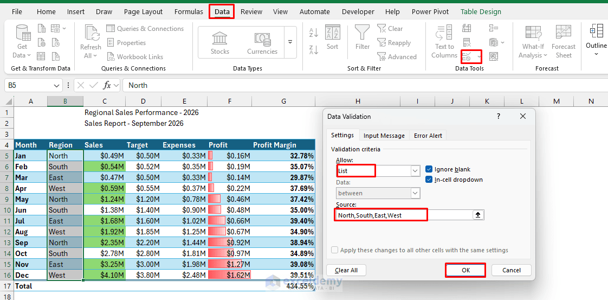Screen dimensions: 608x300
Task: Toggle the Filter funnel
Action: click(363, 37)
